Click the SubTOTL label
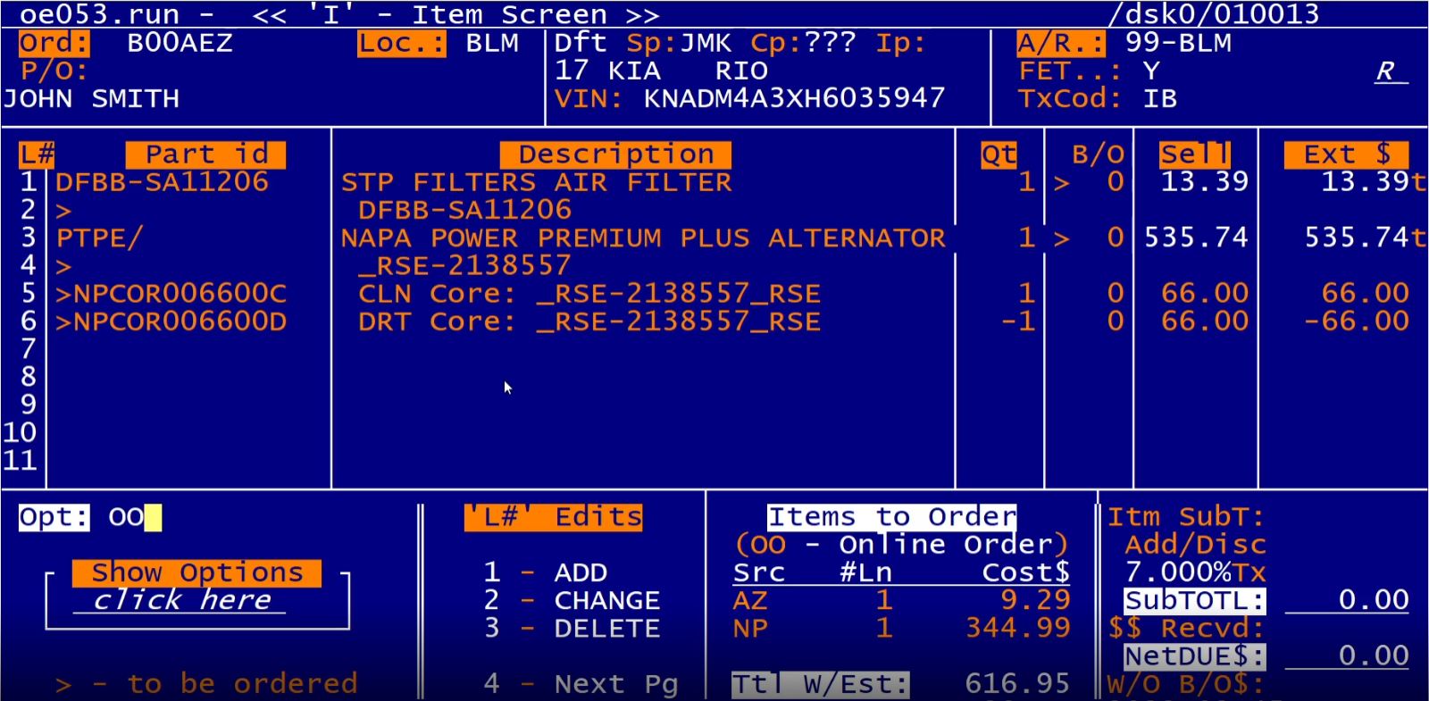The image size is (1429, 701). [x=1194, y=600]
